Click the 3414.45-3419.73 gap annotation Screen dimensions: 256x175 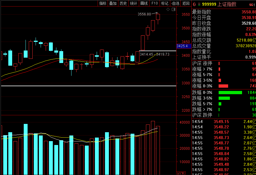pos(155,54)
